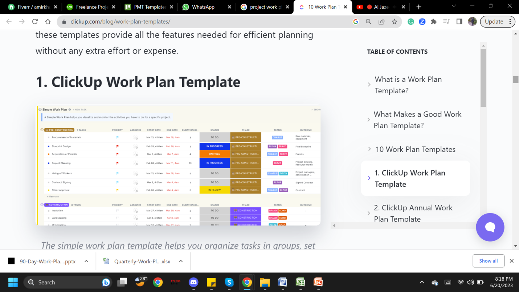Open options for 90-Day-Work-Plan pptx download

tap(86, 261)
